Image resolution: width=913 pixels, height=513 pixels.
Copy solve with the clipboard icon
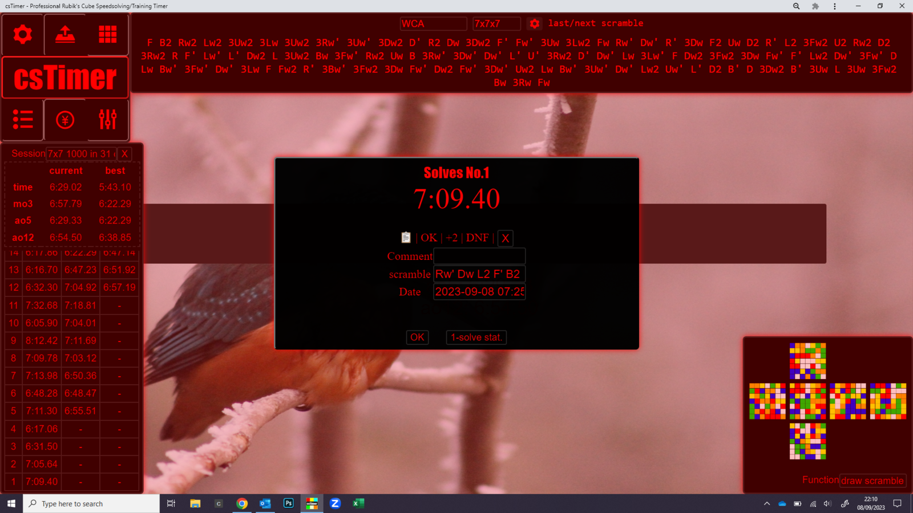(x=406, y=237)
